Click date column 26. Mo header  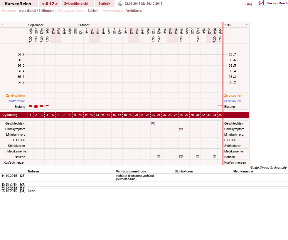[x=220, y=31]
